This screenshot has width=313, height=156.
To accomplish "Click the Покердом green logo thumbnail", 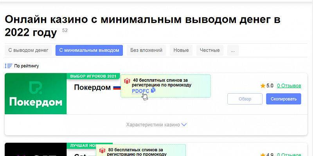I will pyautogui.click(x=36, y=94).
